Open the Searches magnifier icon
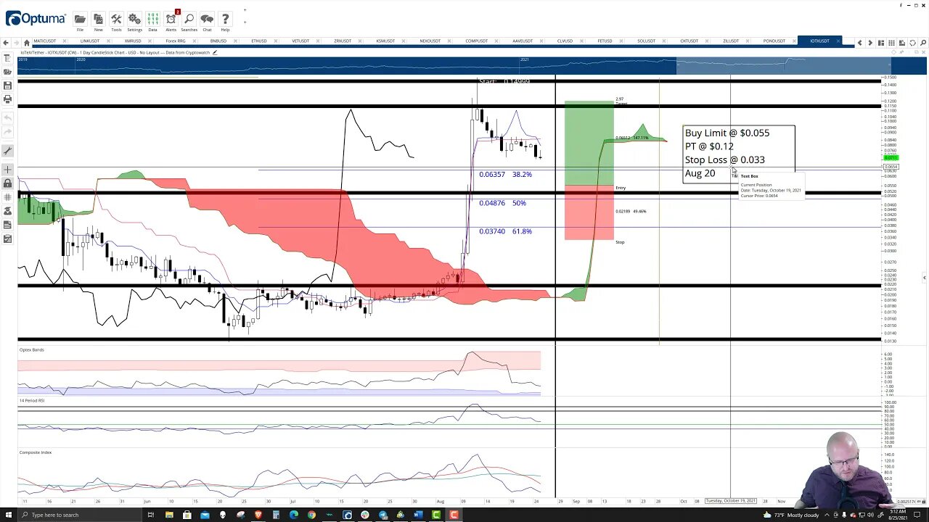This screenshot has height=522, width=929. tap(189, 20)
